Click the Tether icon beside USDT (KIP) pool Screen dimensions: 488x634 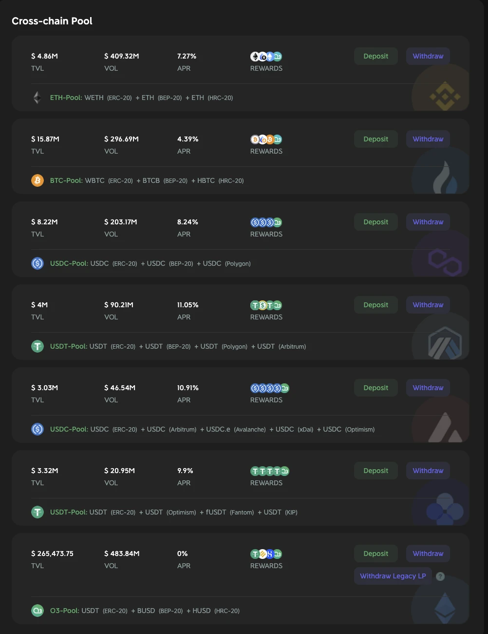click(38, 512)
